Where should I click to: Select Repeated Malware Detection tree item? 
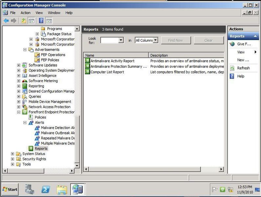tap(57, 138)
